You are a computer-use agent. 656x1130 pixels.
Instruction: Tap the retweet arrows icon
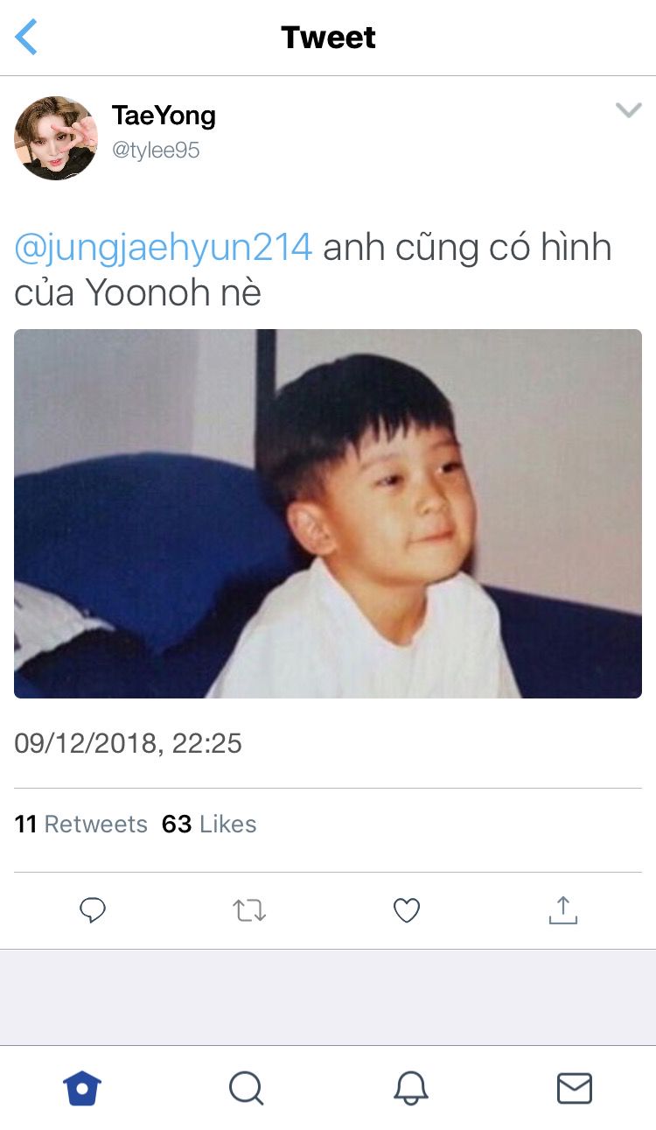249,911
